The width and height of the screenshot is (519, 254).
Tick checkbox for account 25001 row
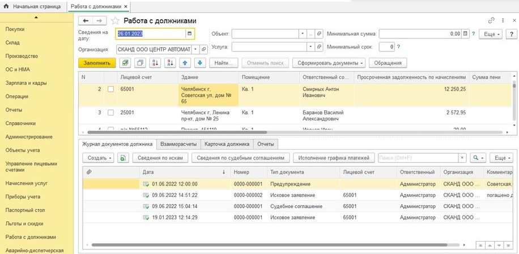[x=111, y=113]
